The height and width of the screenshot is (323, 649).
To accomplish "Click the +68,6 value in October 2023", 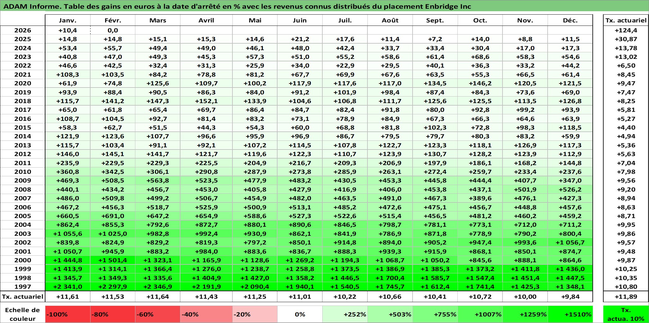I will point(480,57).
